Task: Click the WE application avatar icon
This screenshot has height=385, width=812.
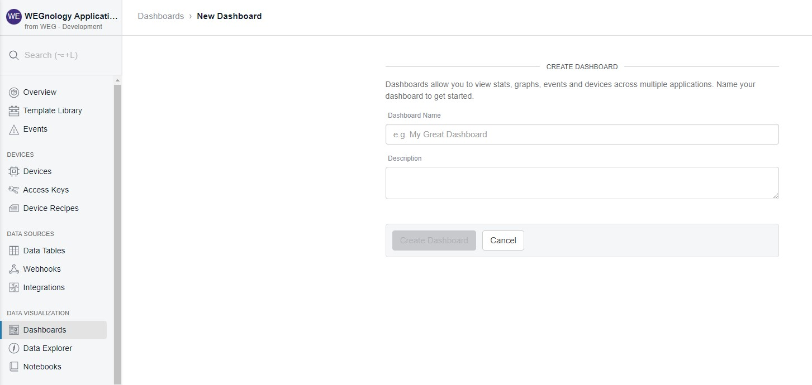Action: coord(13,17)
